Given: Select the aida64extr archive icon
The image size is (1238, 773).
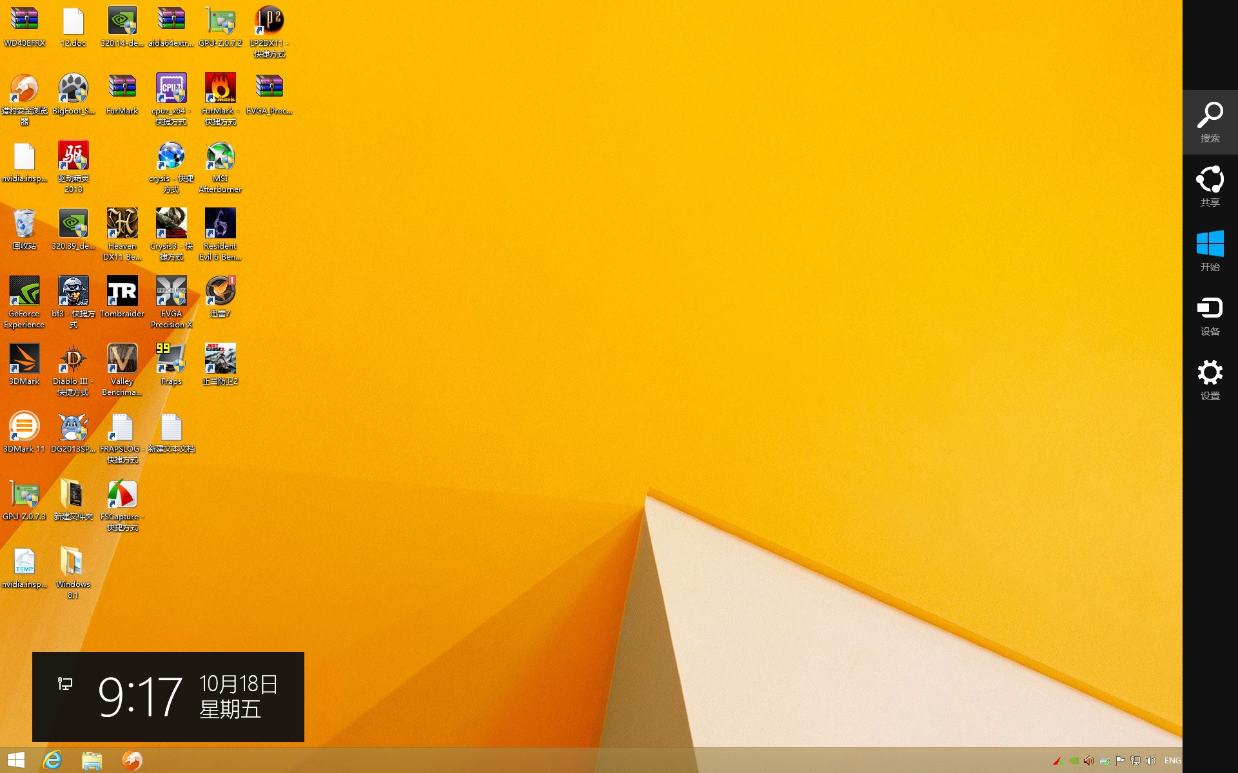Looking at the screenshot, I should click(172, 27).
